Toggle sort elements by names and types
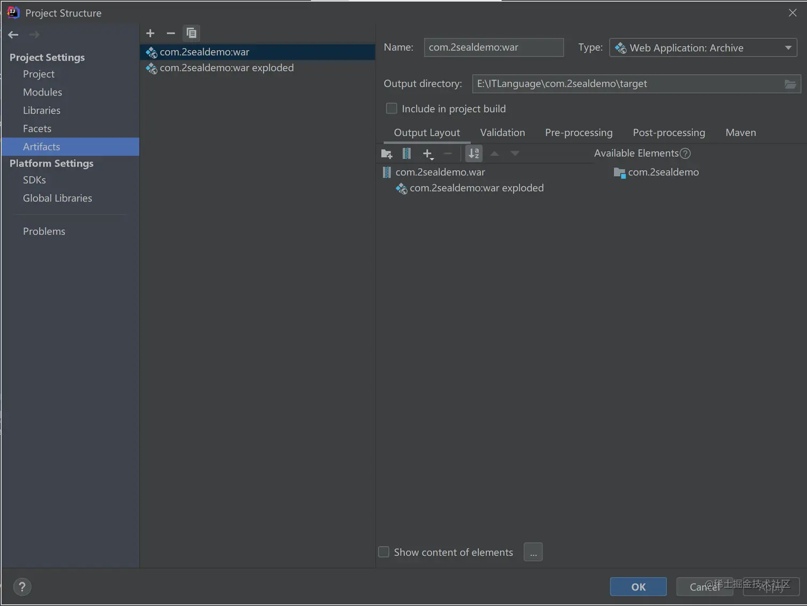Image resolution: width=807 pixels, height=606 pixels. (x=474, y=154)
